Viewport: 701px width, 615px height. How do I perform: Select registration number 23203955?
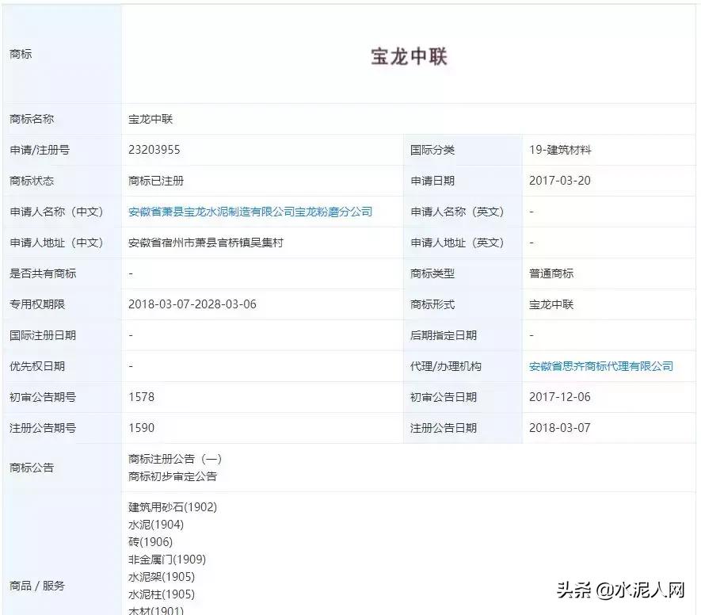pos(154,150)
